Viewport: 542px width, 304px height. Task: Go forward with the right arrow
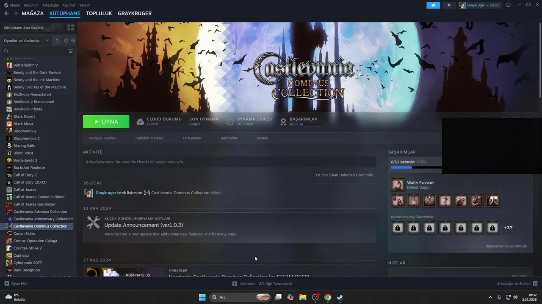coord(15,14)
